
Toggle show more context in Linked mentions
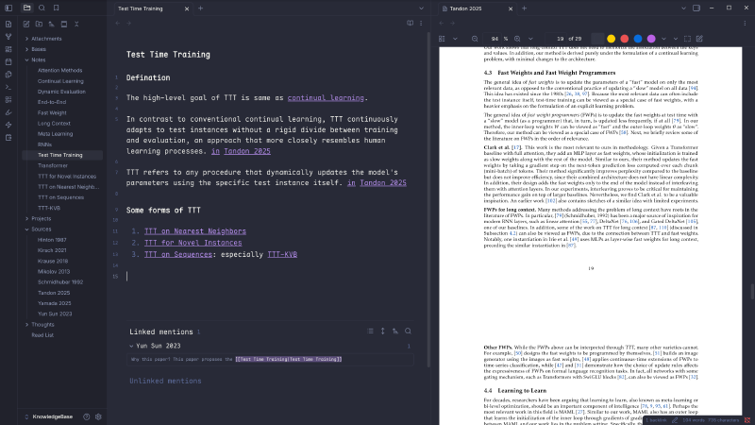383,331
